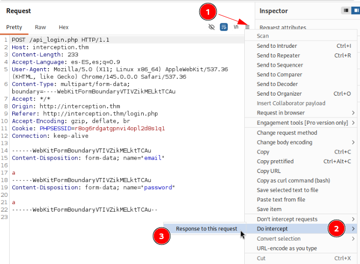Select the Hex tab

[x=64, y=27]
